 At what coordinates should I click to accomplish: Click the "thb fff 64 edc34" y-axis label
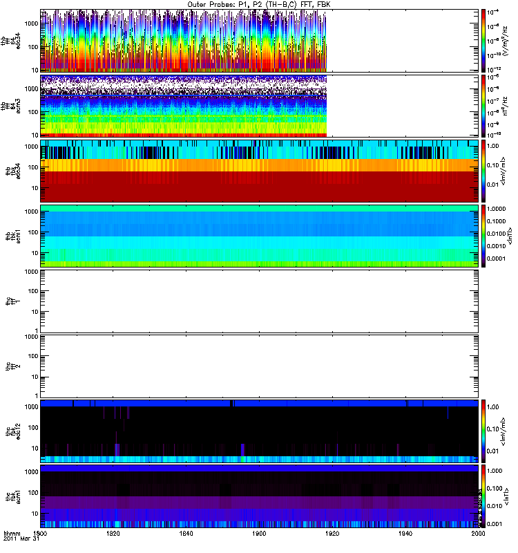[11, 41]
